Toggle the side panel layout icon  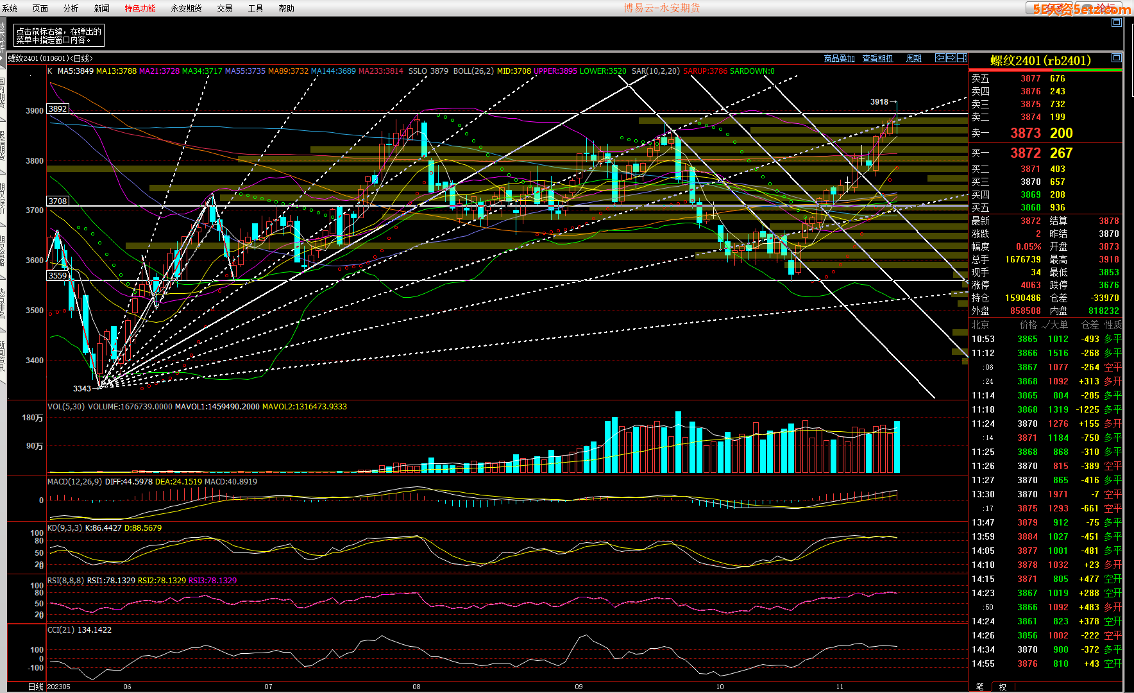tap(962, 58)
